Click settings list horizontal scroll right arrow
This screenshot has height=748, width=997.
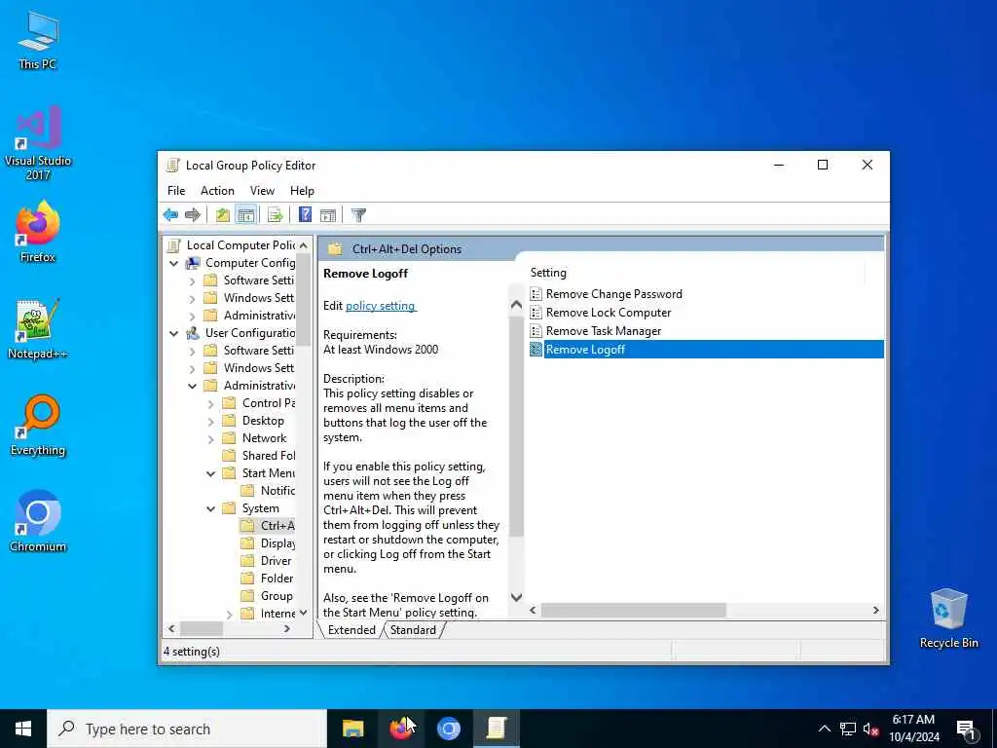coord(875,610)
